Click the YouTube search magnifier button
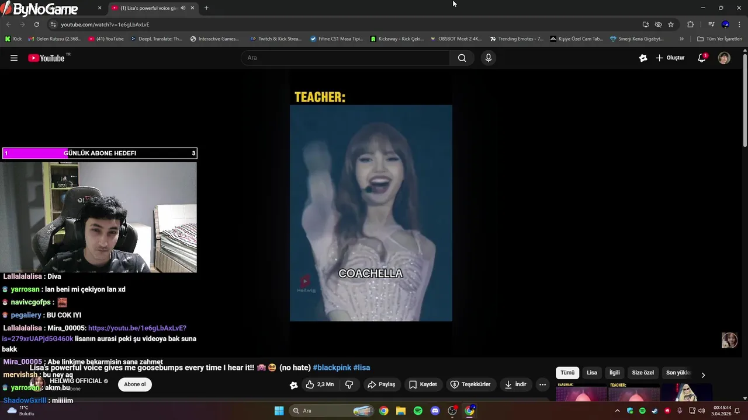The image size is (748, 420). coord(462,58)
